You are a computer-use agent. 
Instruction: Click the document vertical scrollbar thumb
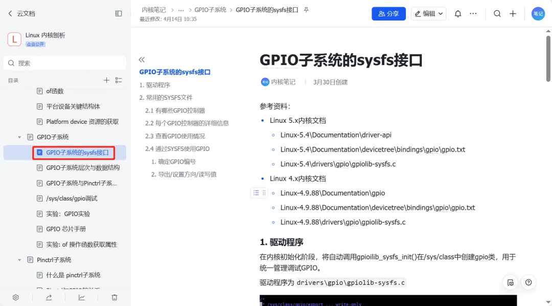pos(548,58)
